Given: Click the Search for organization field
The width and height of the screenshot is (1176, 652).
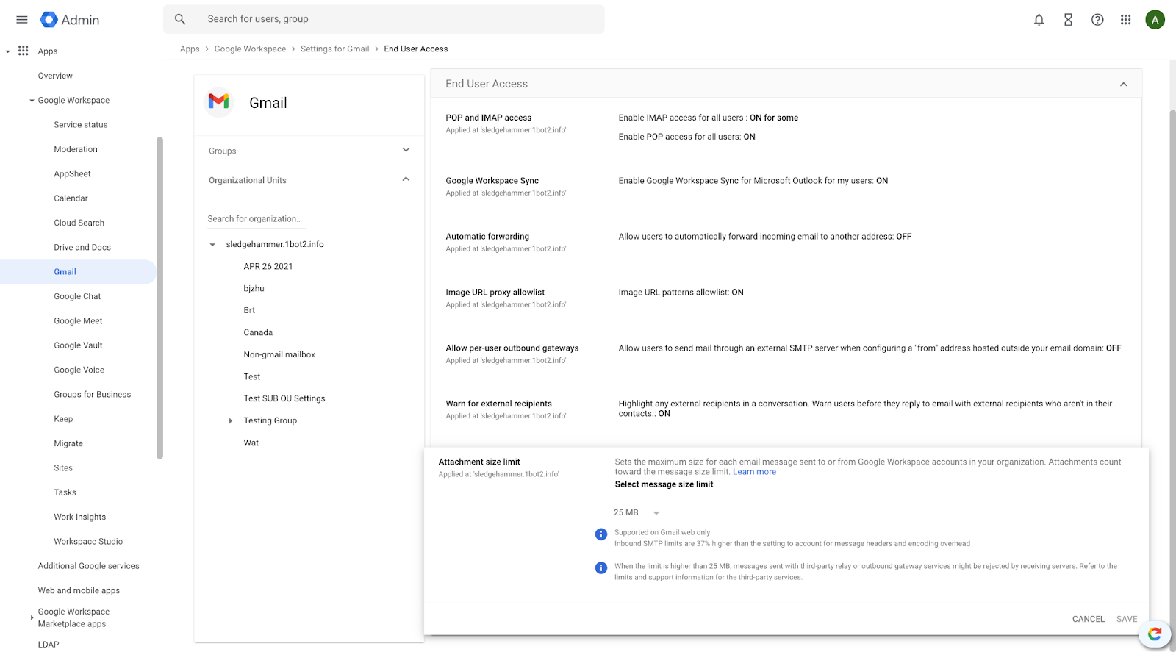Looking at the screenshot, I should point(294,219).
